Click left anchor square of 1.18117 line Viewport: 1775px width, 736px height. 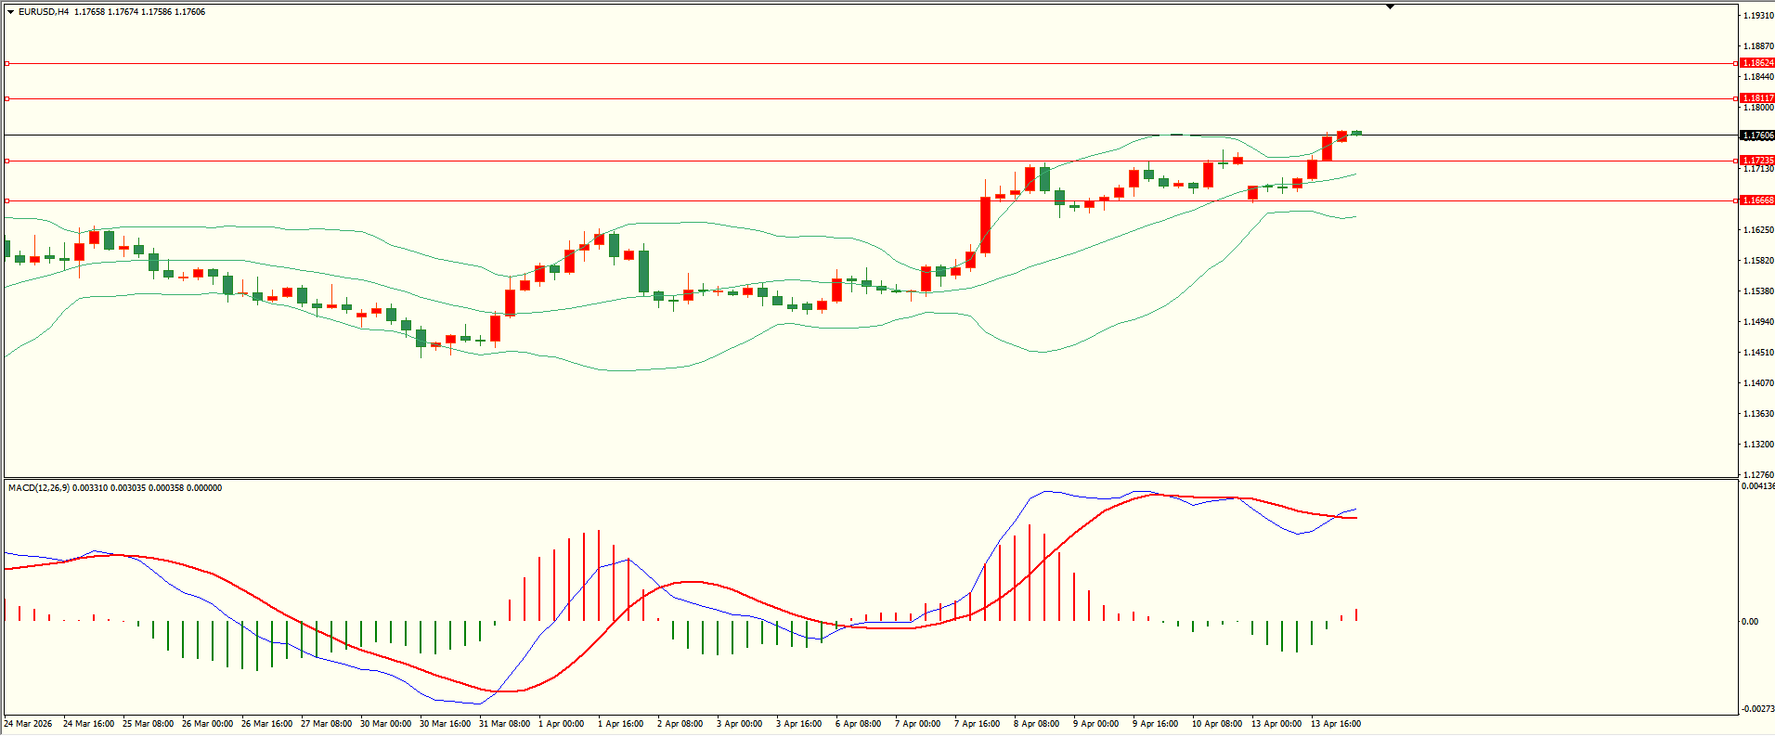click(6, 98)
